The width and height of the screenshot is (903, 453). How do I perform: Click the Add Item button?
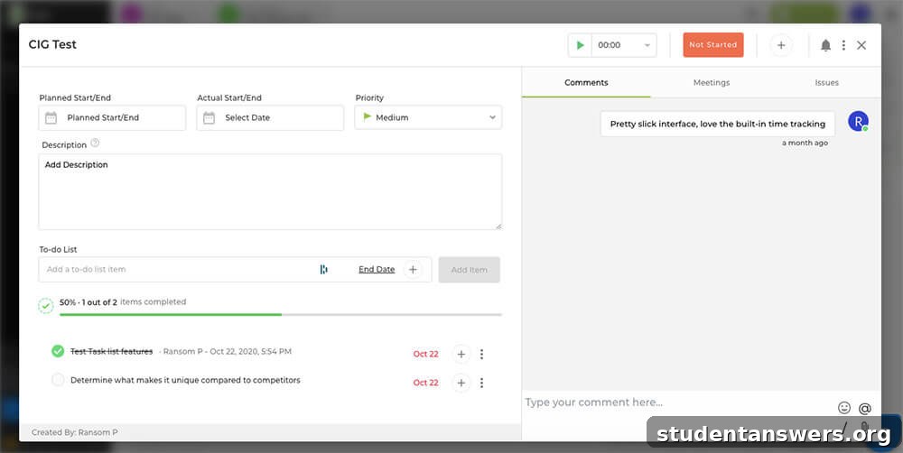[x=470, y=270]
